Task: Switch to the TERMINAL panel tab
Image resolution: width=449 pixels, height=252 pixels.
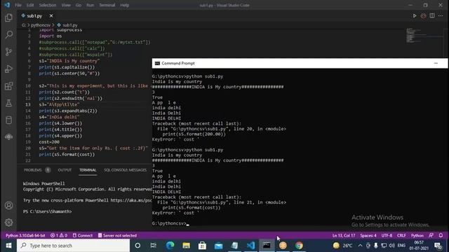Action: (88, 170)
